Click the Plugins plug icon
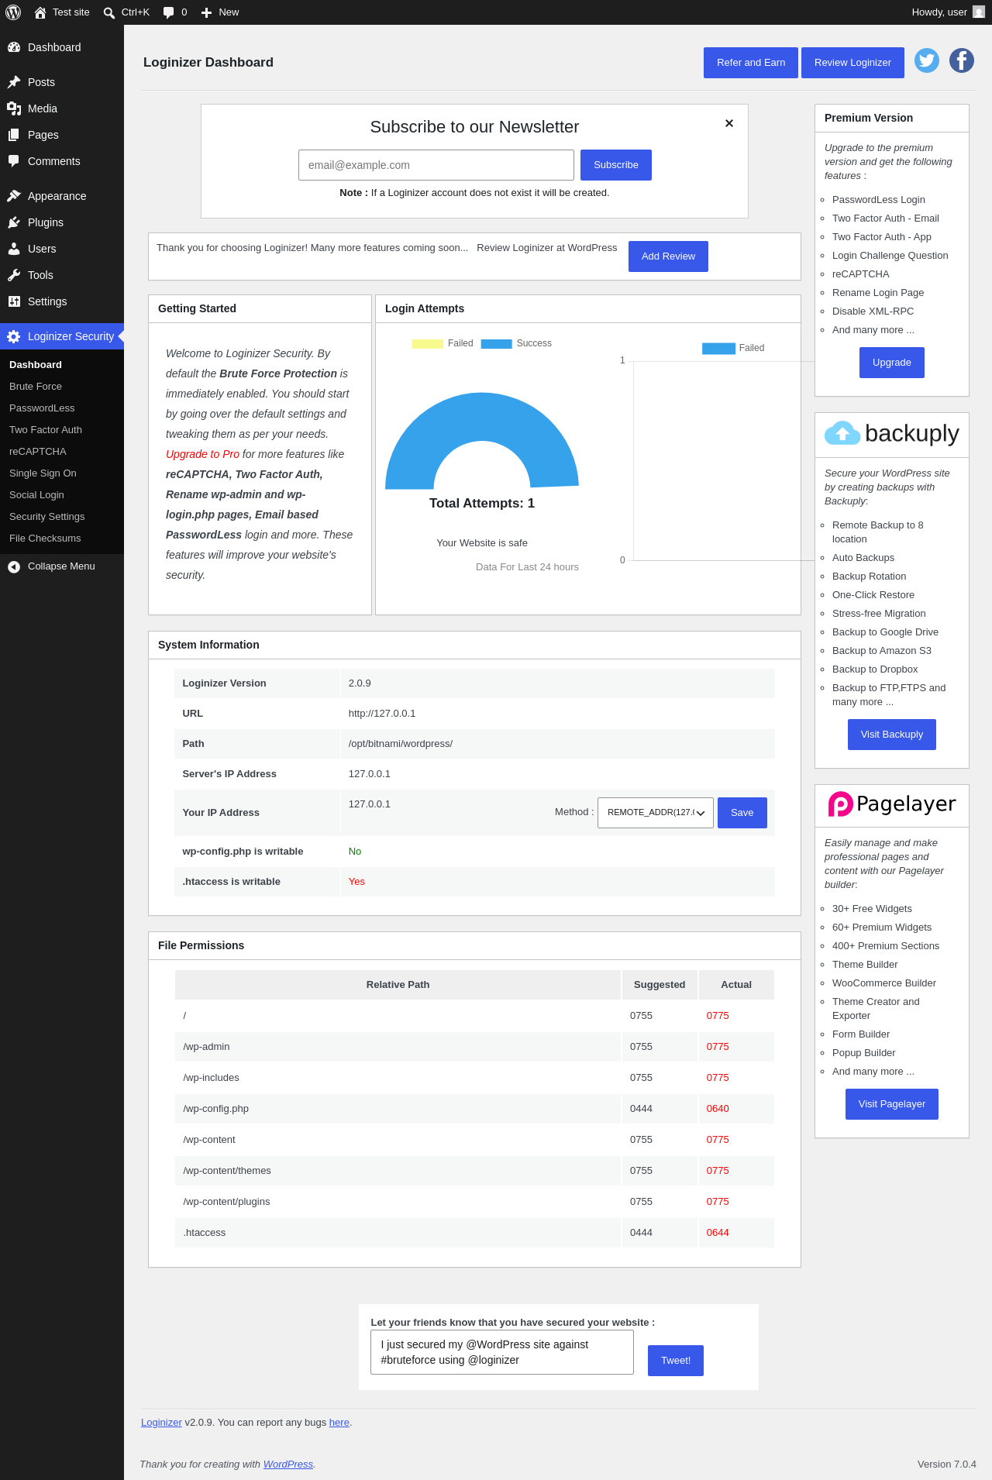 [14, 222]
